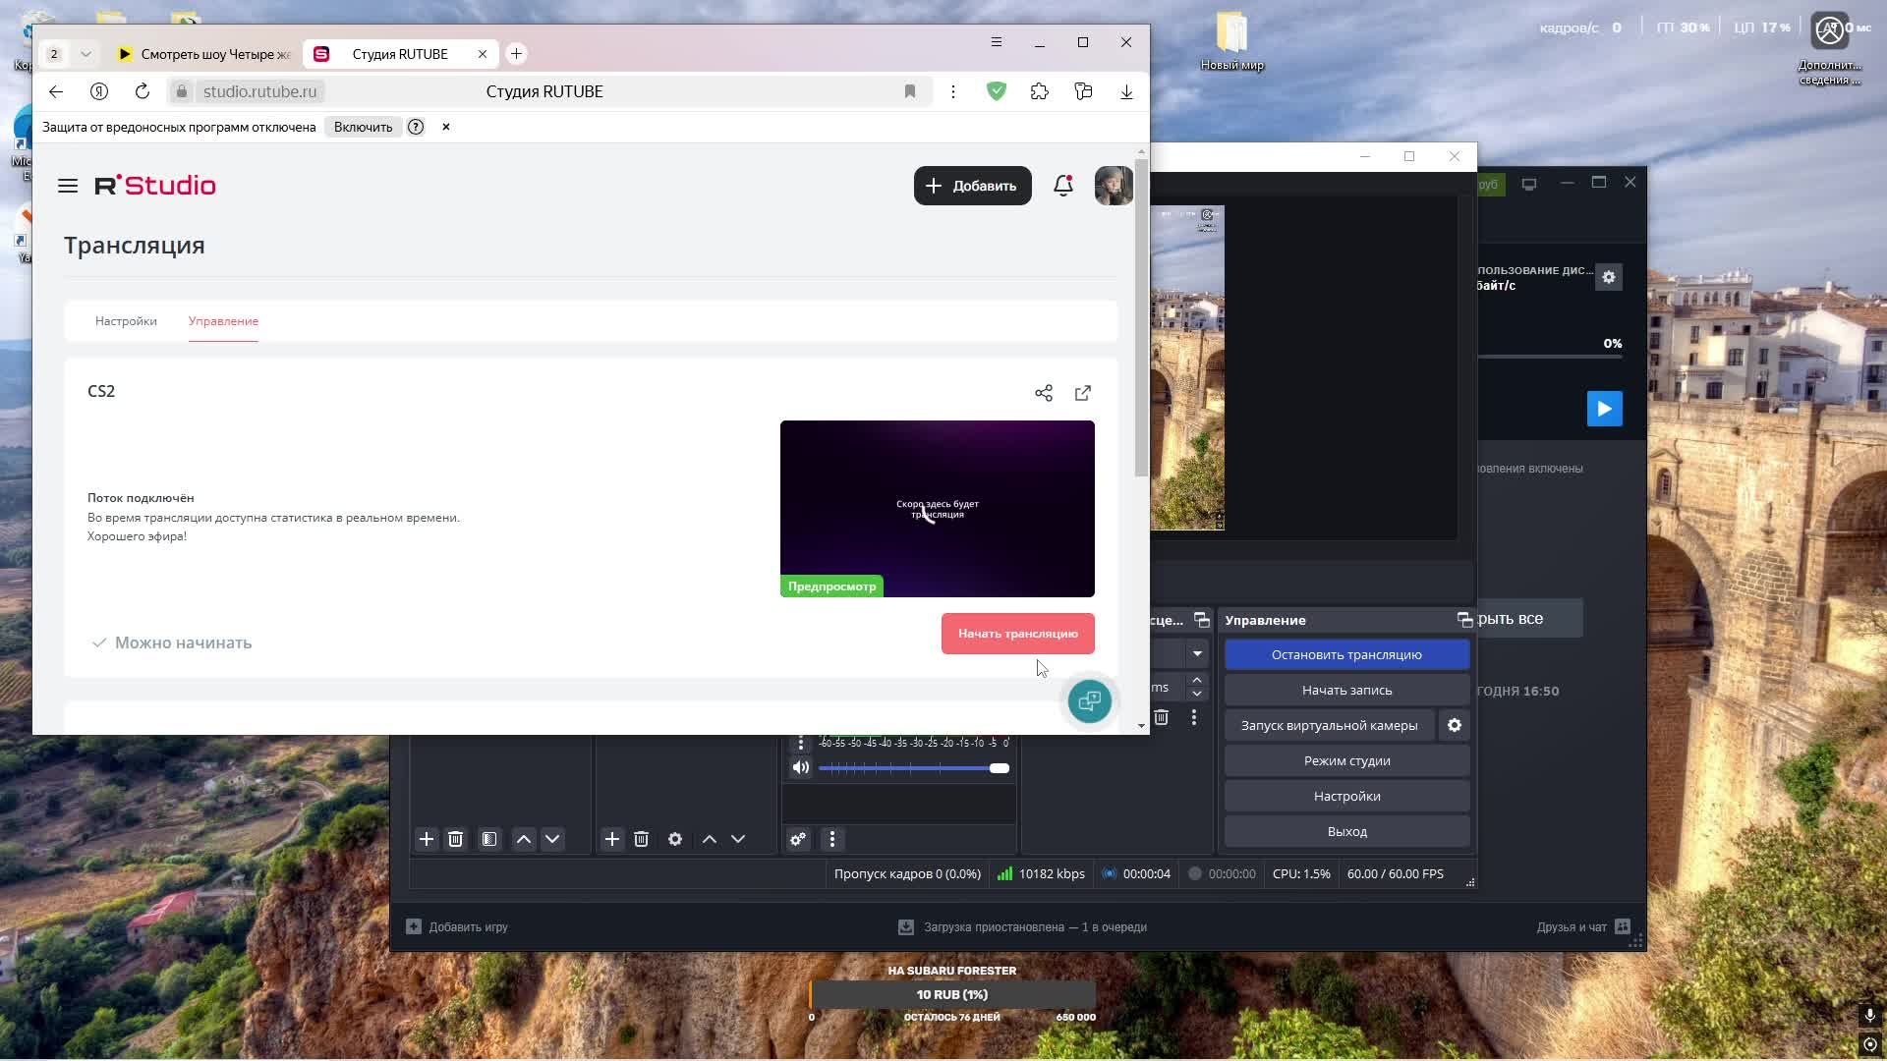Go back in the browser
The width and height of the screenshot is (1887, 1061).
[x=56, y=91]
